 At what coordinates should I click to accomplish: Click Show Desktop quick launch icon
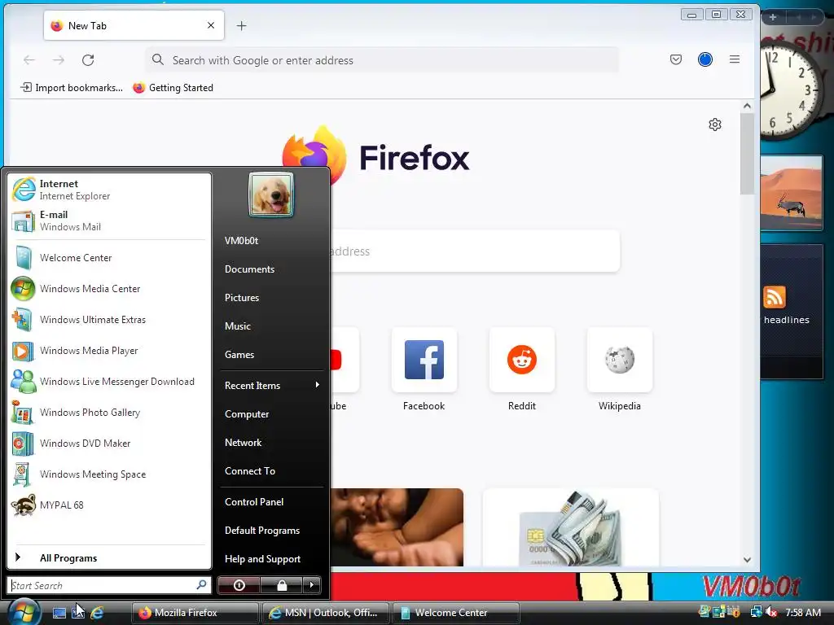[59, 613]
